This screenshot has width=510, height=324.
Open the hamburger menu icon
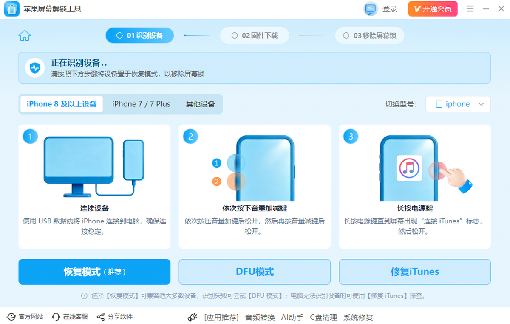470,9
